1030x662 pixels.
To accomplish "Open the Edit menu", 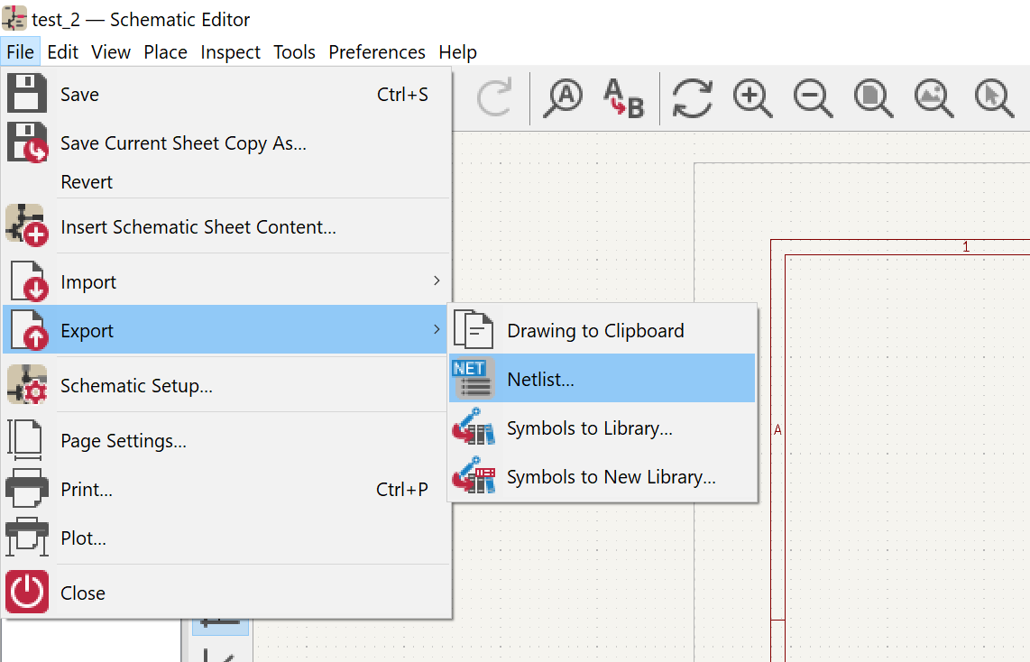I will [x=62, y=52].
